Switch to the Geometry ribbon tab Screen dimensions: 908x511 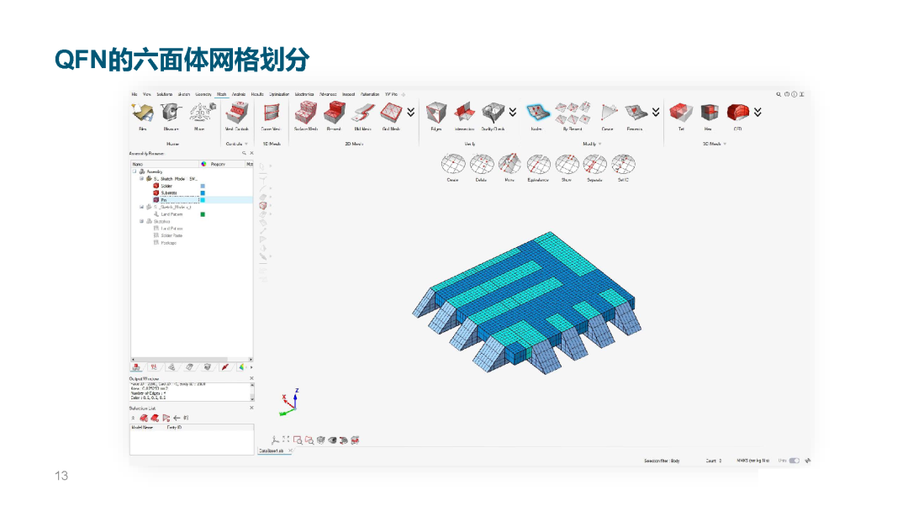pos(203,94)
